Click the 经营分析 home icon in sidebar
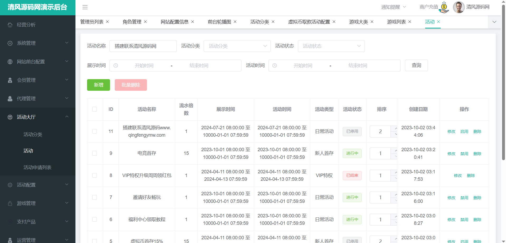506x243 pixels. coord(10,25)
